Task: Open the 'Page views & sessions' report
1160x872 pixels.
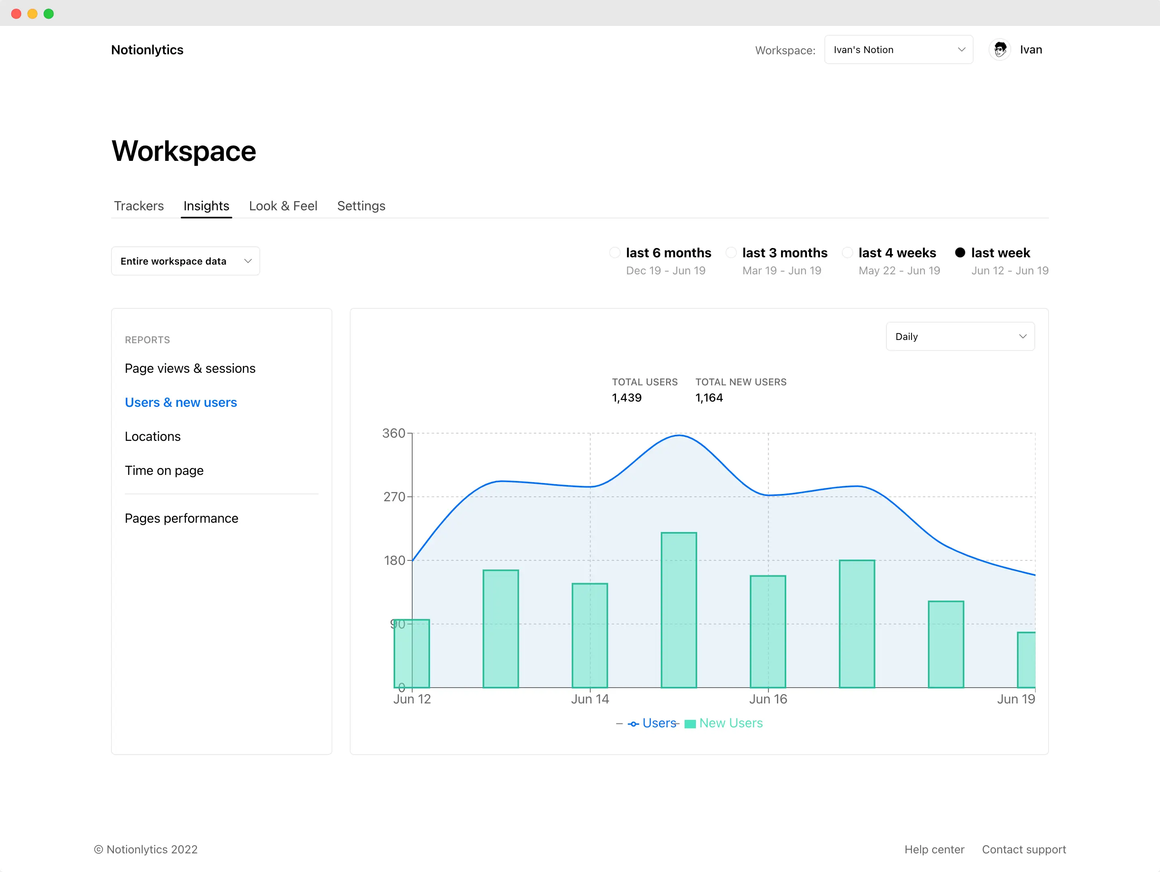Action: [x=190, y=368]
